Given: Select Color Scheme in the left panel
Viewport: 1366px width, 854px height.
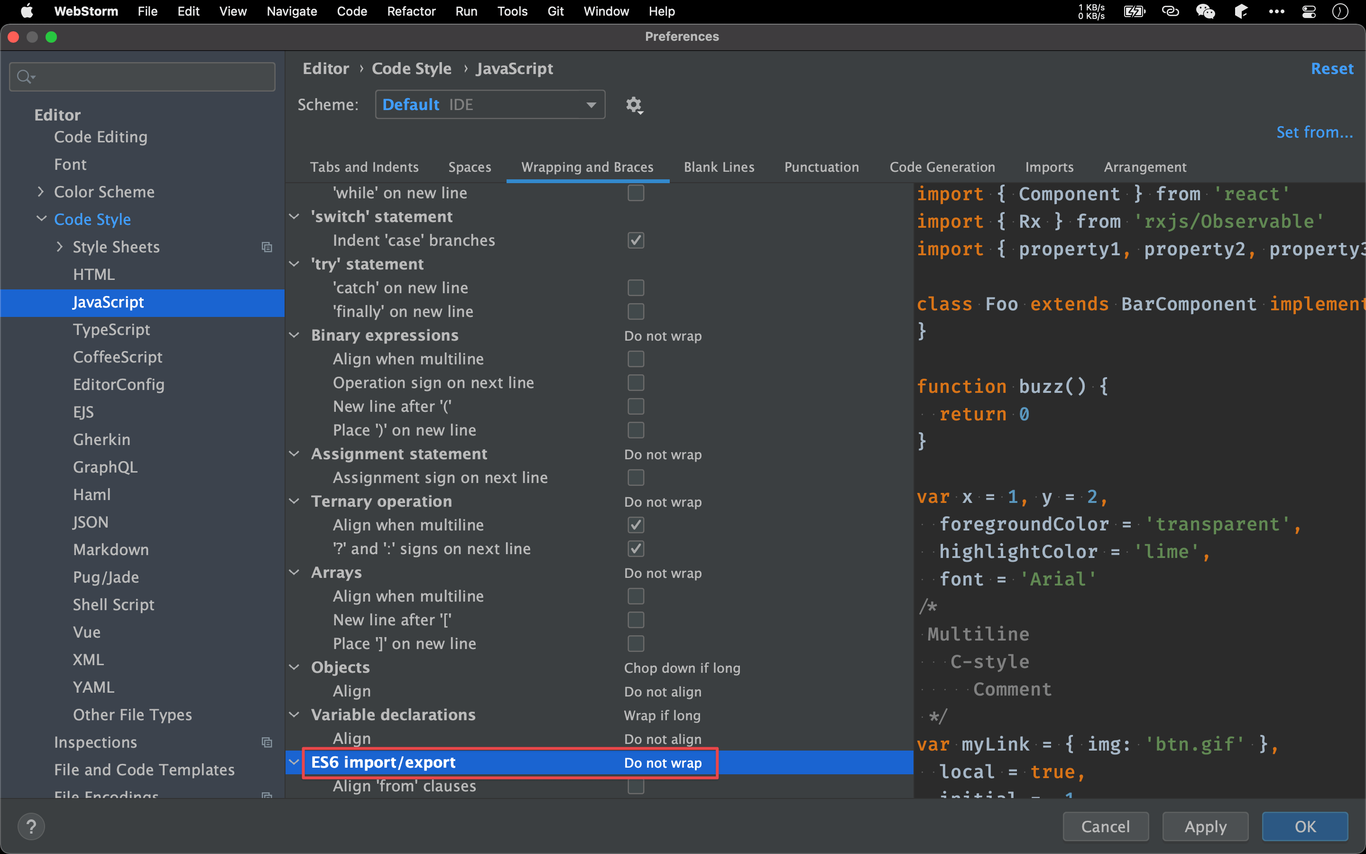Looking at the screenshot, I should [x=104, y=192].
